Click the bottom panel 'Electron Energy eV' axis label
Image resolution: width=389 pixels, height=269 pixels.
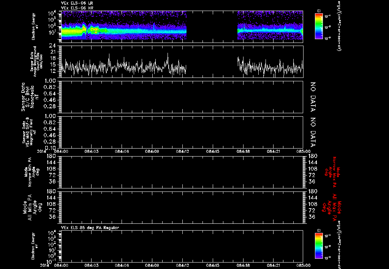[x=35, y=246]
